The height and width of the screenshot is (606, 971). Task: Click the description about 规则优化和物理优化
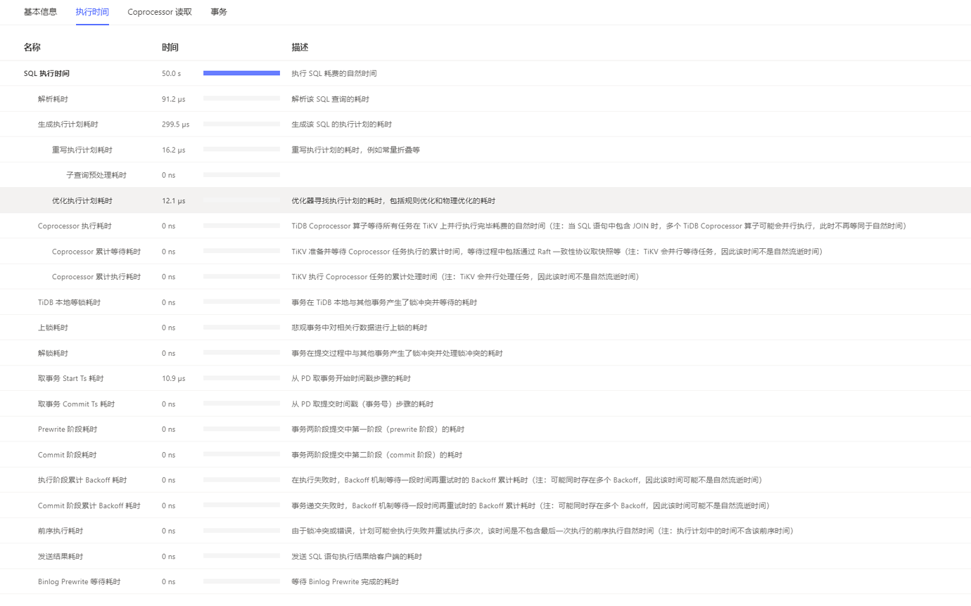[393, 200]
